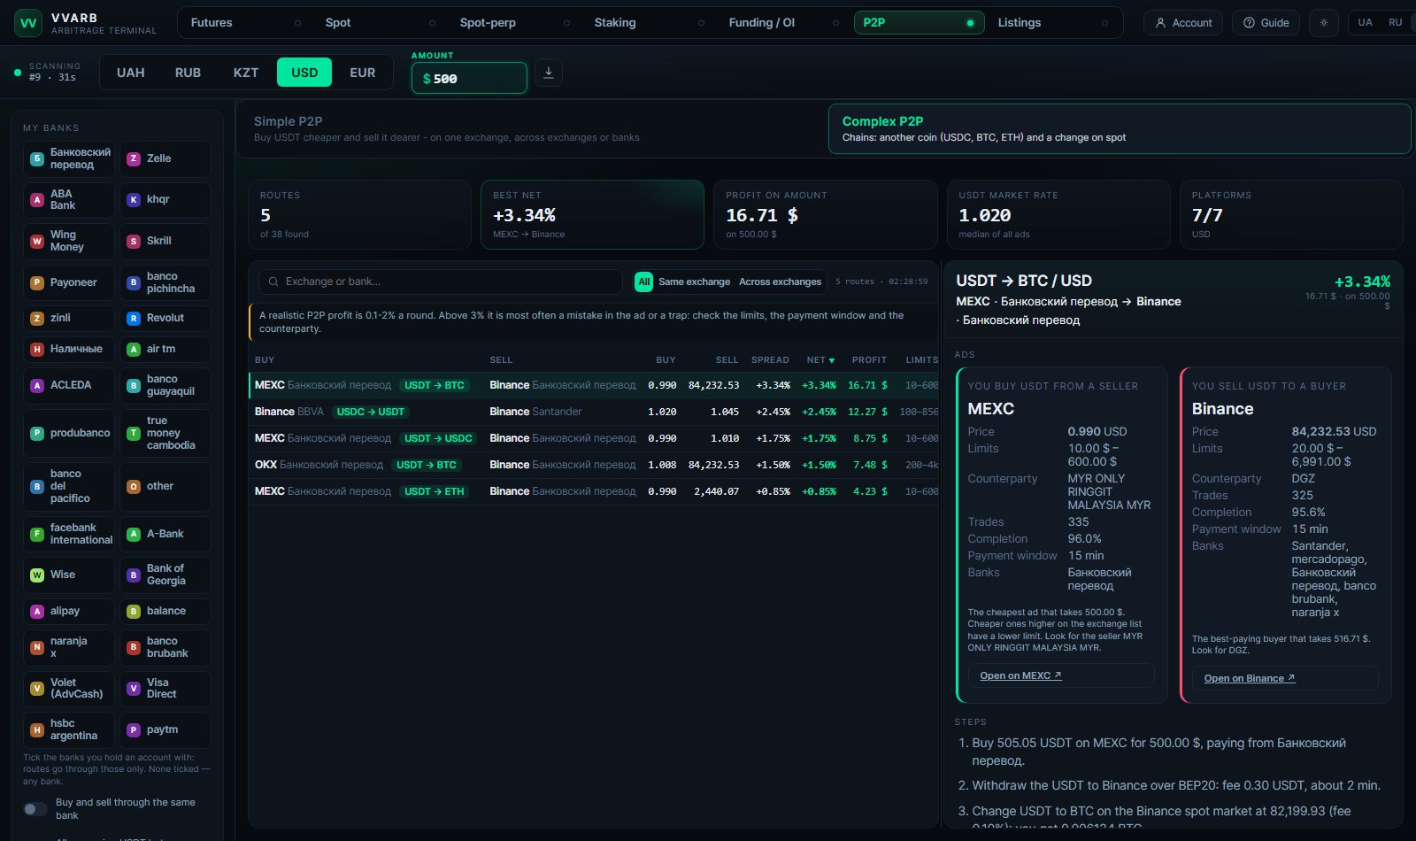The image size is (1416, 841).
Task: Follow the Open on MEXC link
Action: pyautogui.click(x=1020, y=676)
